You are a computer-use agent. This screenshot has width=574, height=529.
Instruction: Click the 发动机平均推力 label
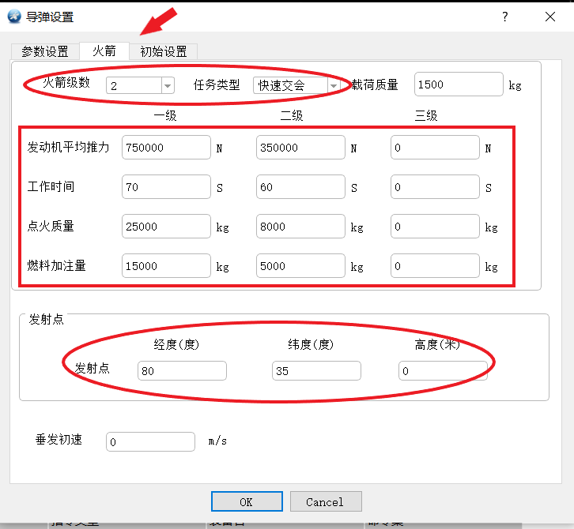click(x=68, y=147)
